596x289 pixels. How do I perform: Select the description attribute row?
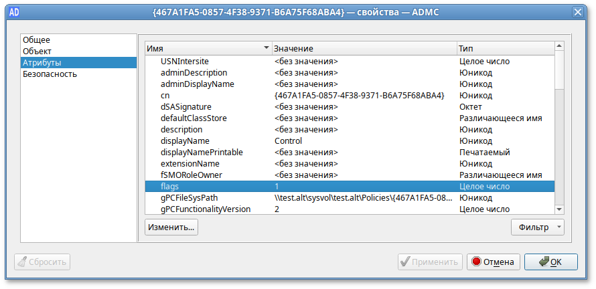350,130
